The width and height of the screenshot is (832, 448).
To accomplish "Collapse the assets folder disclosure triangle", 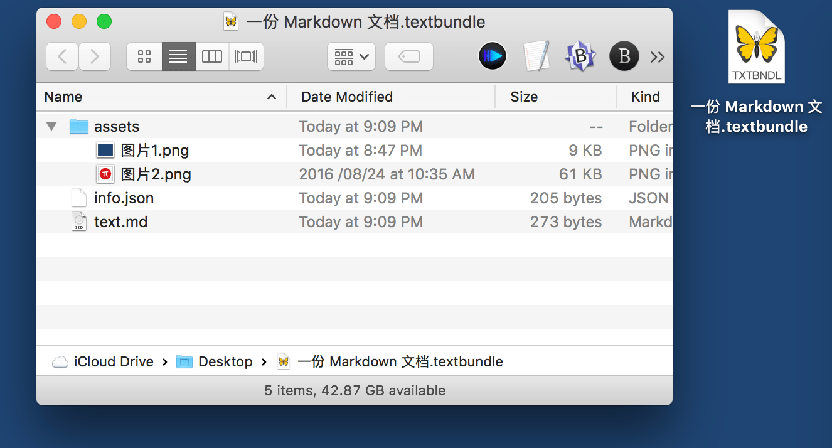I will click(51, 127).
